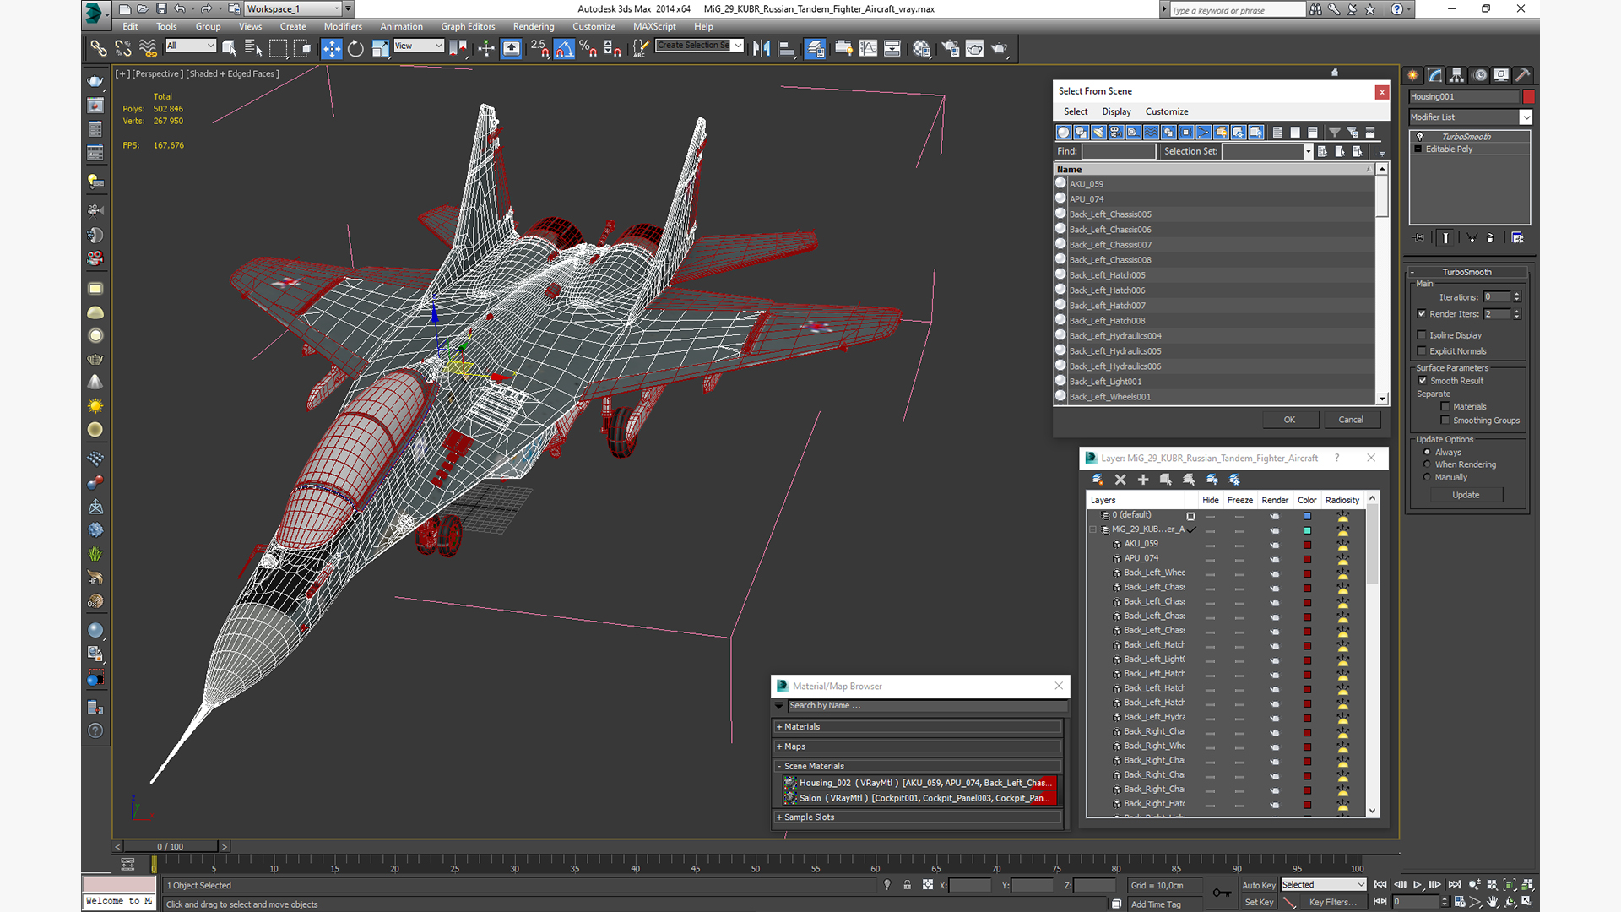Screen dimensions: 1621x912
Task: Enable the Isoline Display checkbox
Action: 1422,335
